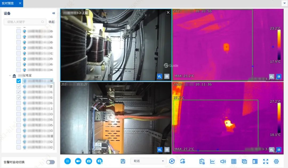Click the save icon in bottom toolbar
288x168 pixels.
(123, 161)
